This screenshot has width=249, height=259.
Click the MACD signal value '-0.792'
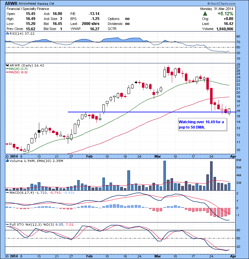point(55,193)
